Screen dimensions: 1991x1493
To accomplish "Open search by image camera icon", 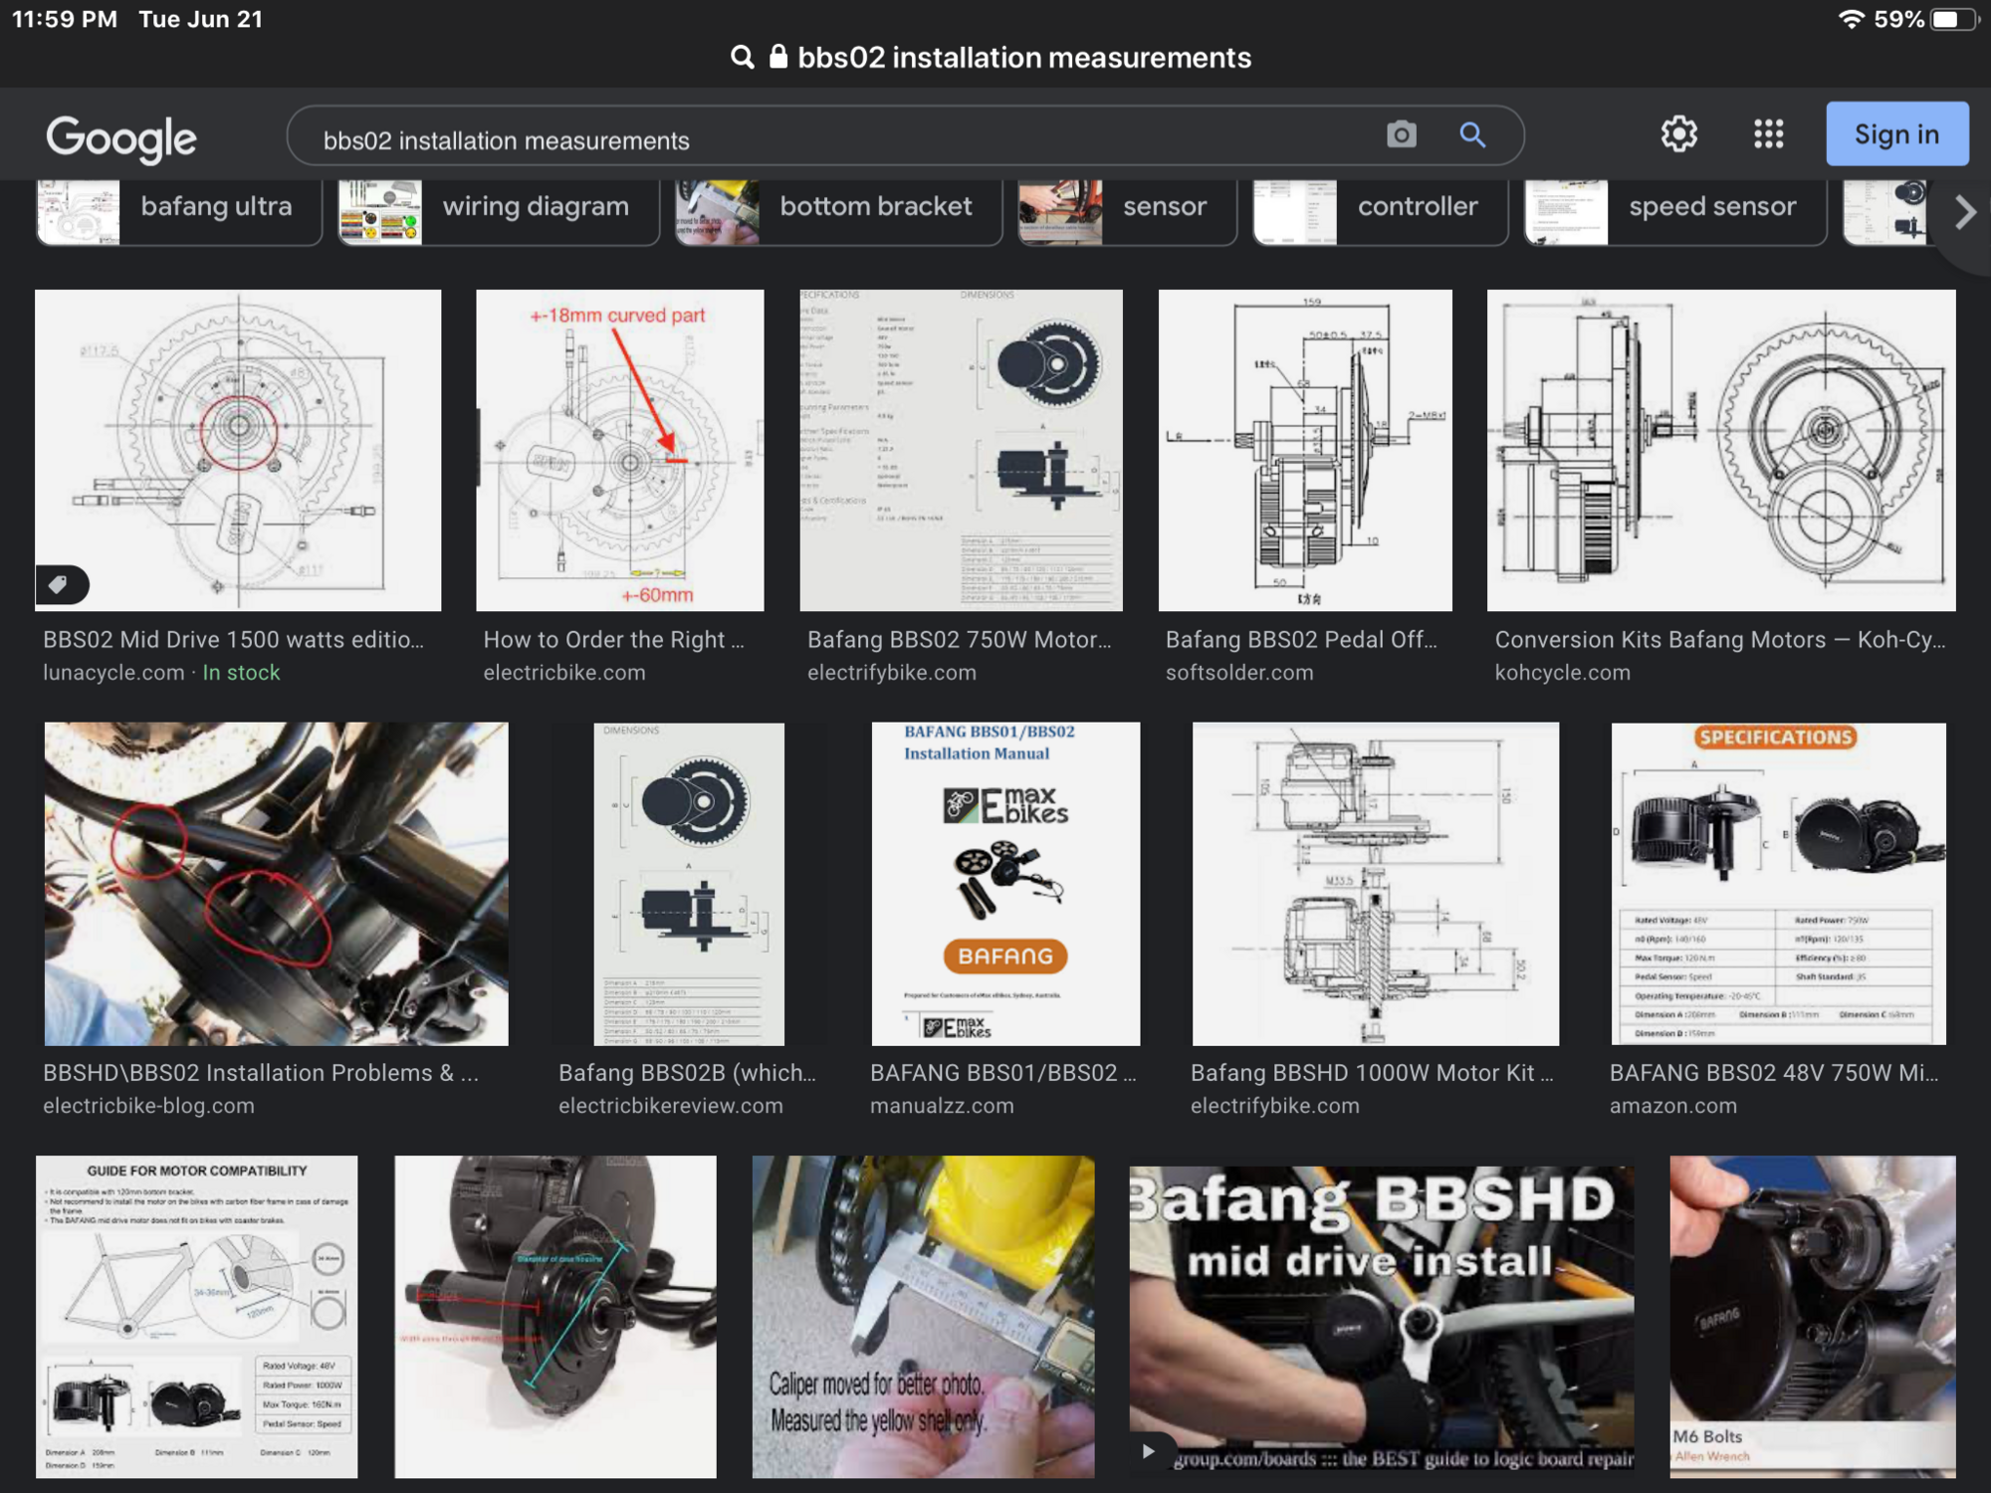I will point(1401,134).
